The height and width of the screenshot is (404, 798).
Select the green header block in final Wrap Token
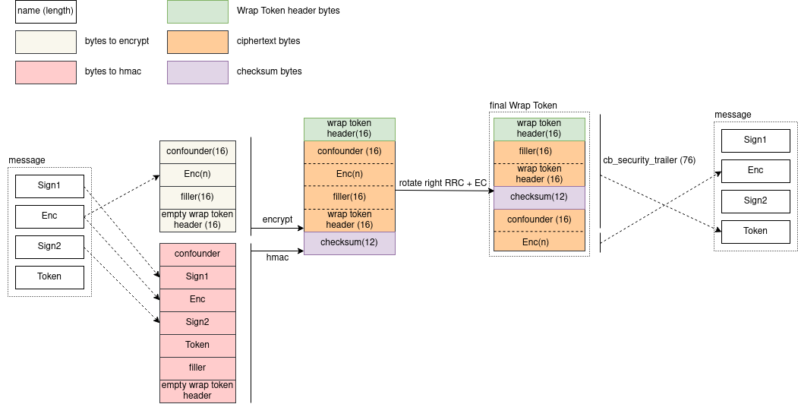[x=539, y=128]
